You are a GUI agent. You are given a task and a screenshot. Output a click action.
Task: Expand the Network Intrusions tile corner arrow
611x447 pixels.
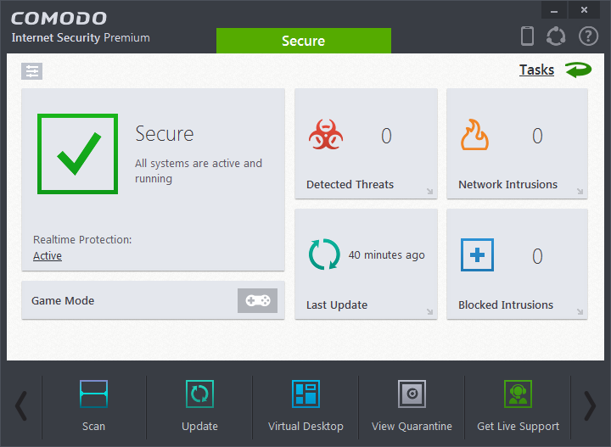[580, 193]
